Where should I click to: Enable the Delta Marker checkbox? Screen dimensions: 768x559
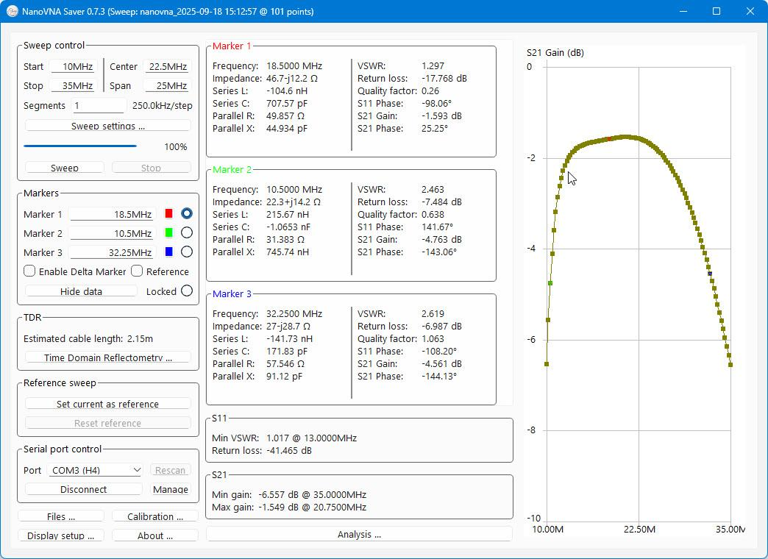coord(29,271)
